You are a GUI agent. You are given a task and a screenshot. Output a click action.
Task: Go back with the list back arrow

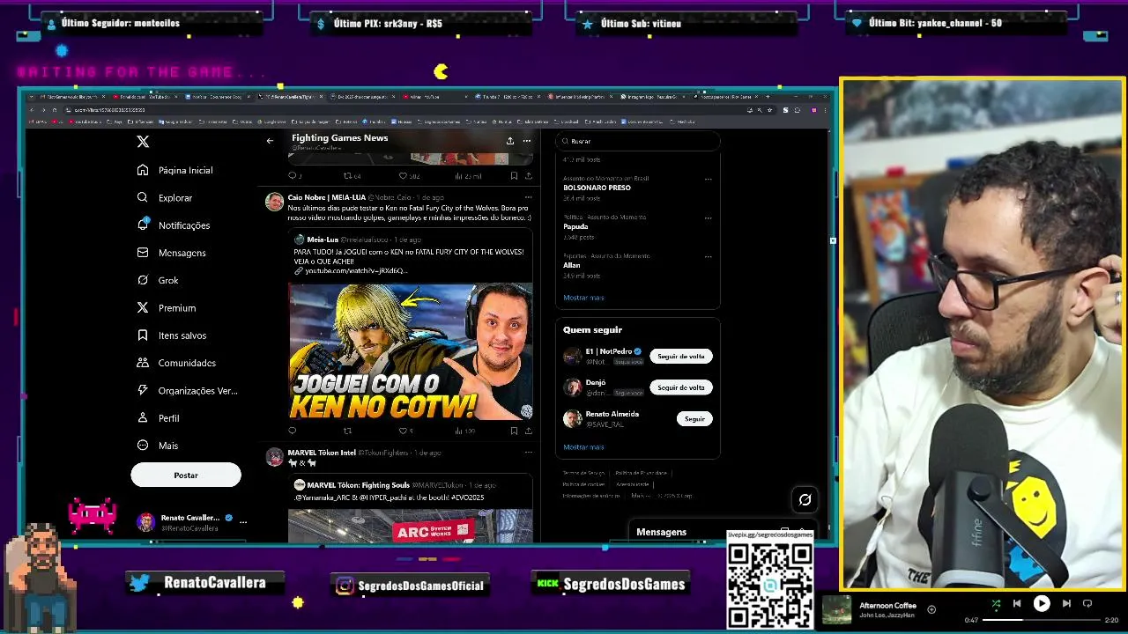click(x=270, y=141)
